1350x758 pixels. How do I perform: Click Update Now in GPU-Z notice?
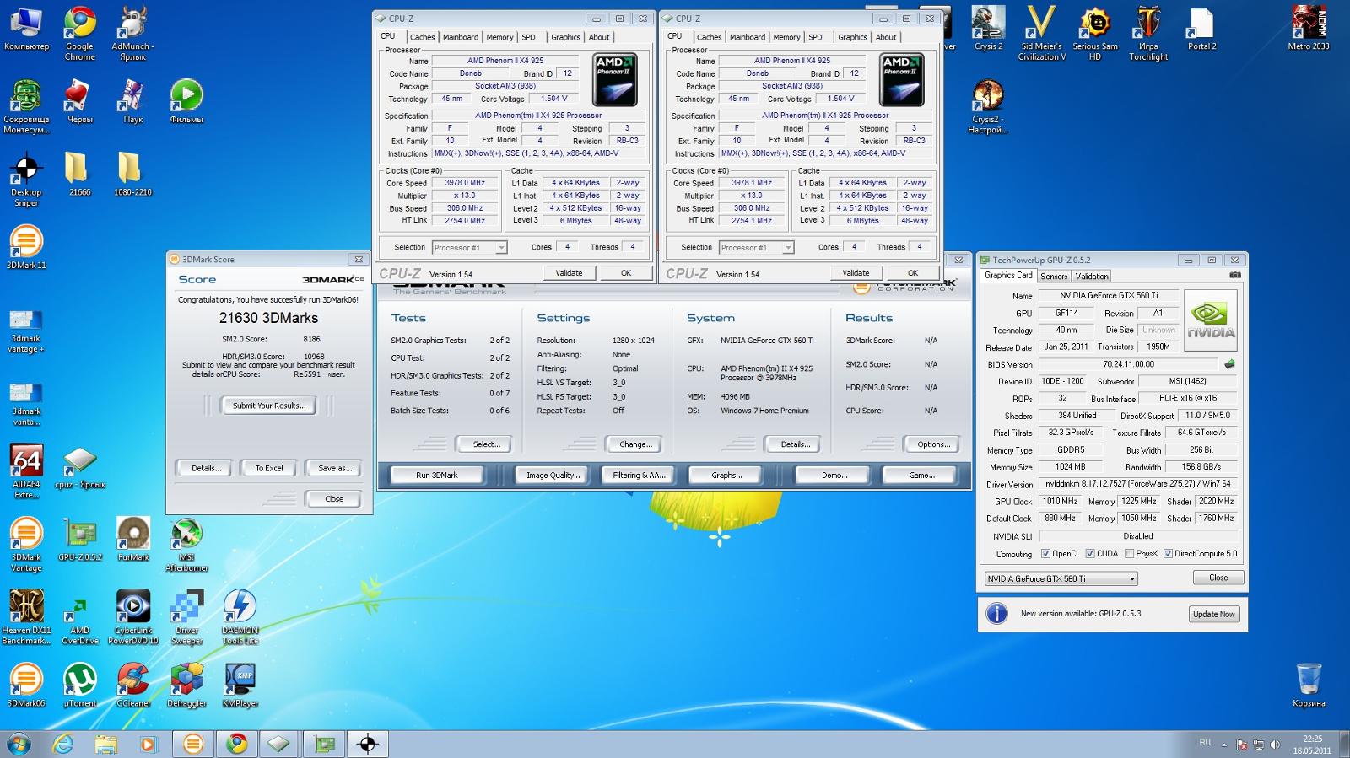pos(1214,614)
